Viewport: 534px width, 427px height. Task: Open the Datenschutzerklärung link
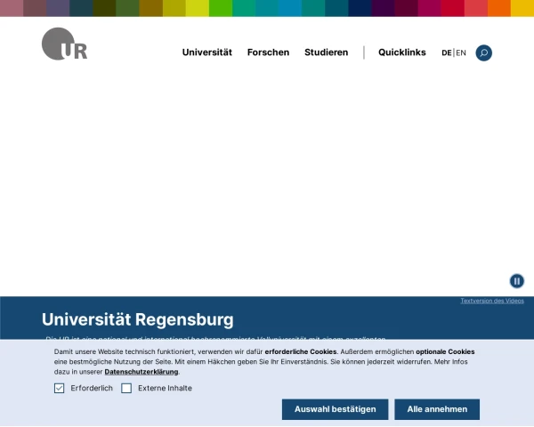click(x=142, y=372)
